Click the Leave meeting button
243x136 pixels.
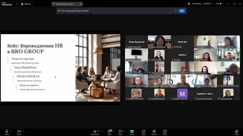pos(237,132)
